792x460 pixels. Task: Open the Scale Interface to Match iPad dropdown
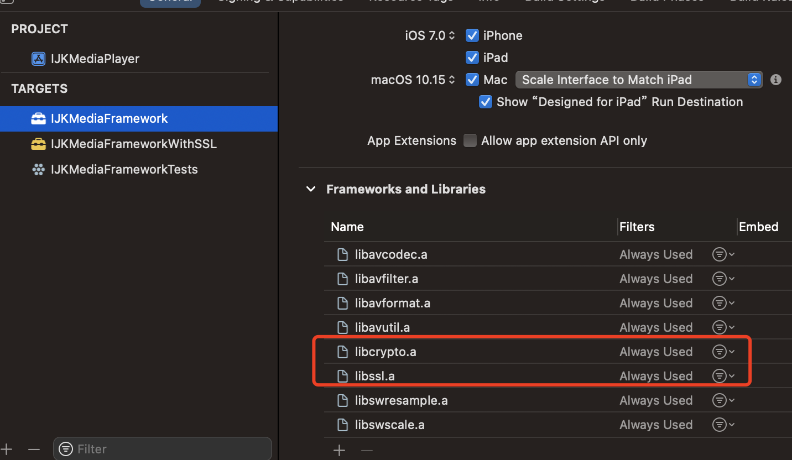pos(638,80)
